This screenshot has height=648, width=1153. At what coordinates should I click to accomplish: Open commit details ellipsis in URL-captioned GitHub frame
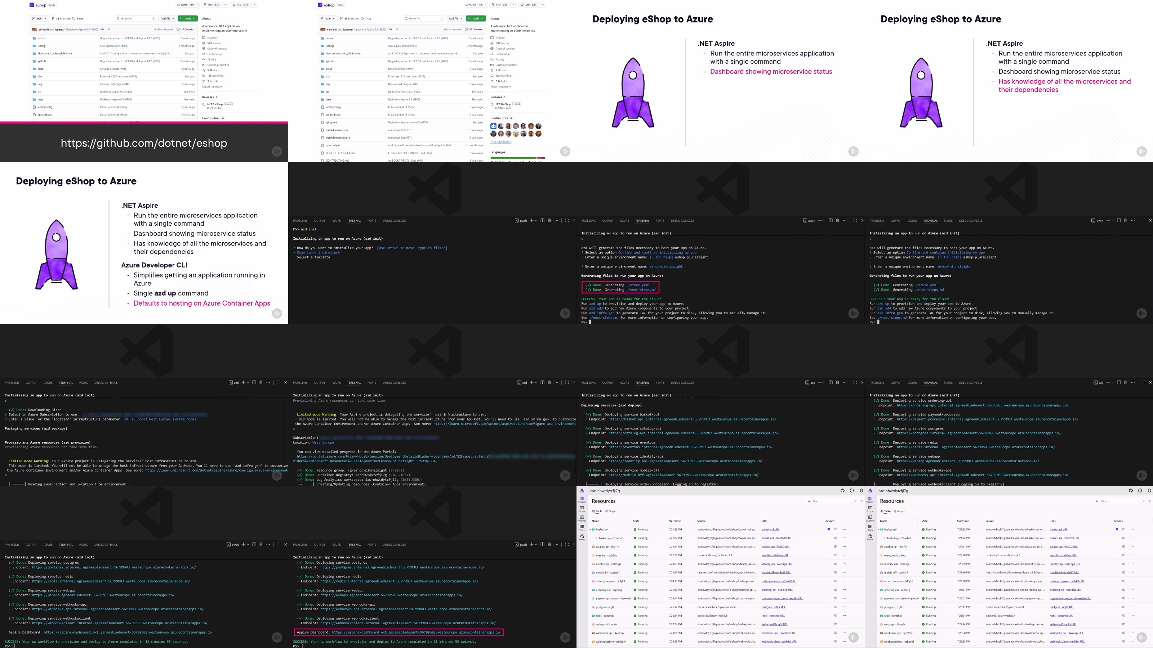point(102,30)
